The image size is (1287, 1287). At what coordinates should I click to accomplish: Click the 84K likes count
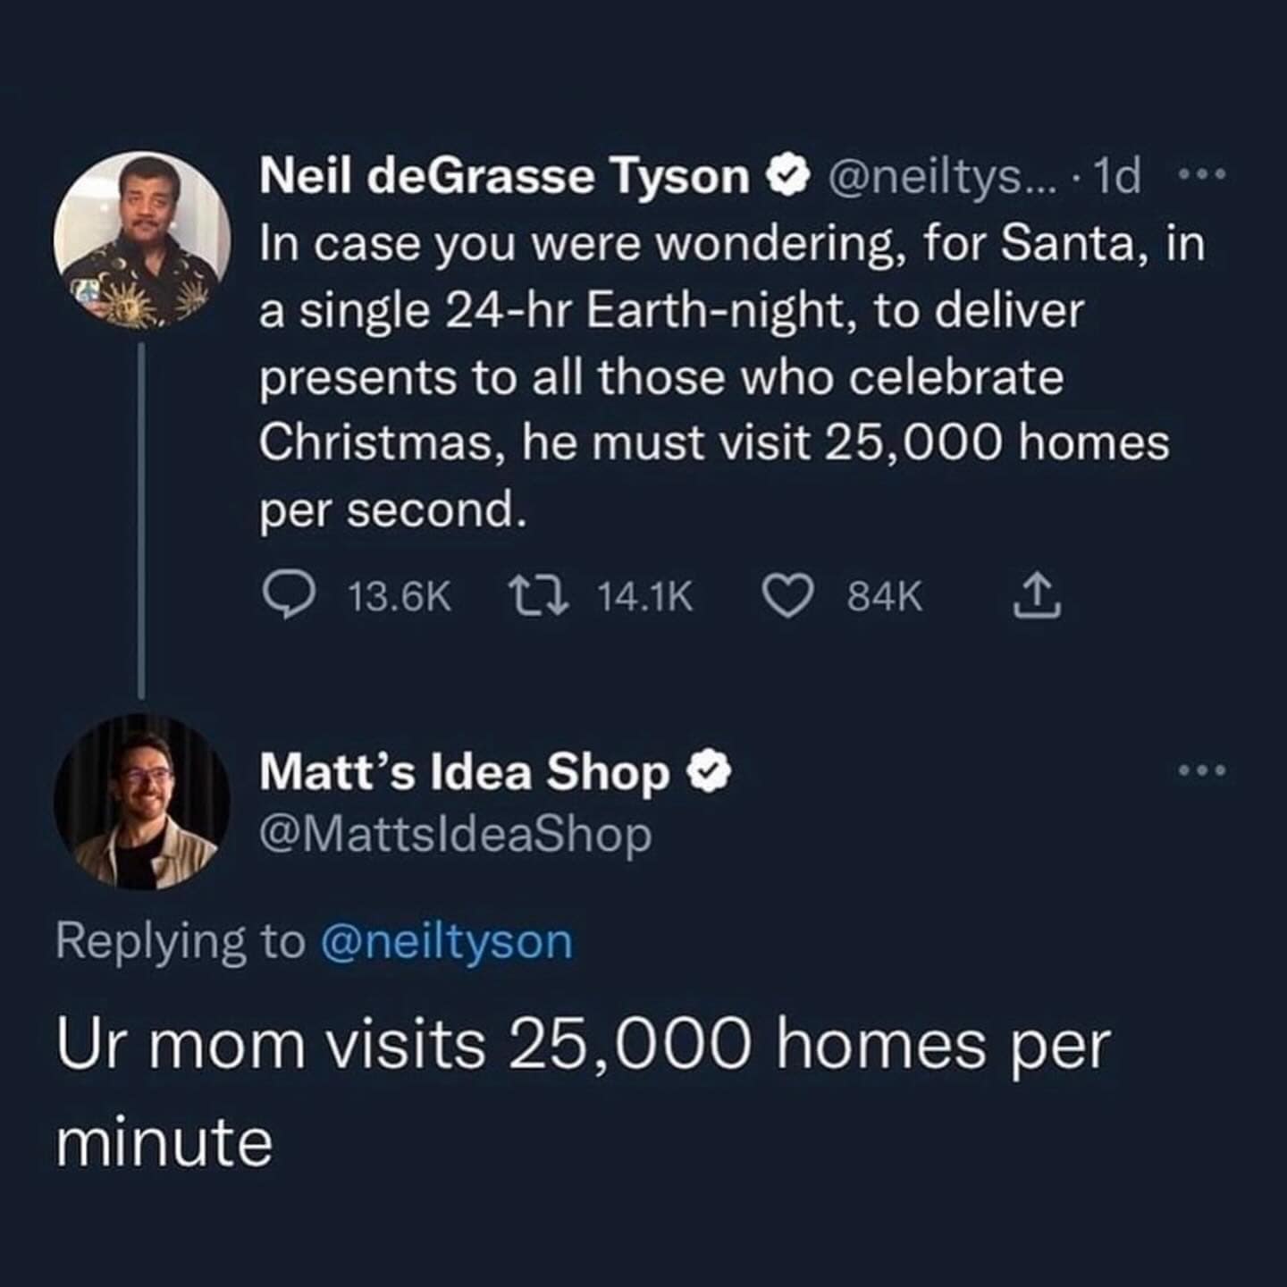tap(884, 597)
